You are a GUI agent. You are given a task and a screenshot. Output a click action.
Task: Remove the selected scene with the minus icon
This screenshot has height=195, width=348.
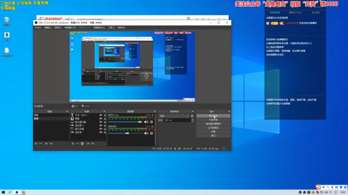pos(40,144)
